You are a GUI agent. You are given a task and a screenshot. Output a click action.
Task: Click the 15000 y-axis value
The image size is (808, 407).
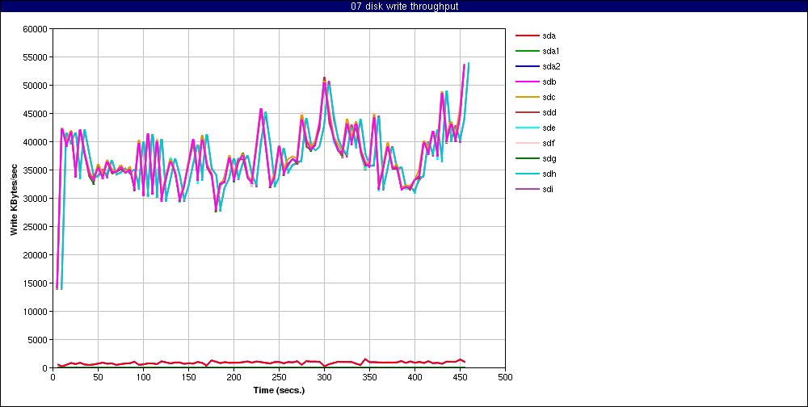click(36, 283)
